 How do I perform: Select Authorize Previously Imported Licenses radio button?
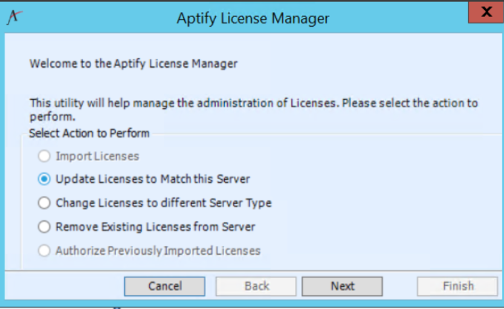point(44,250)
